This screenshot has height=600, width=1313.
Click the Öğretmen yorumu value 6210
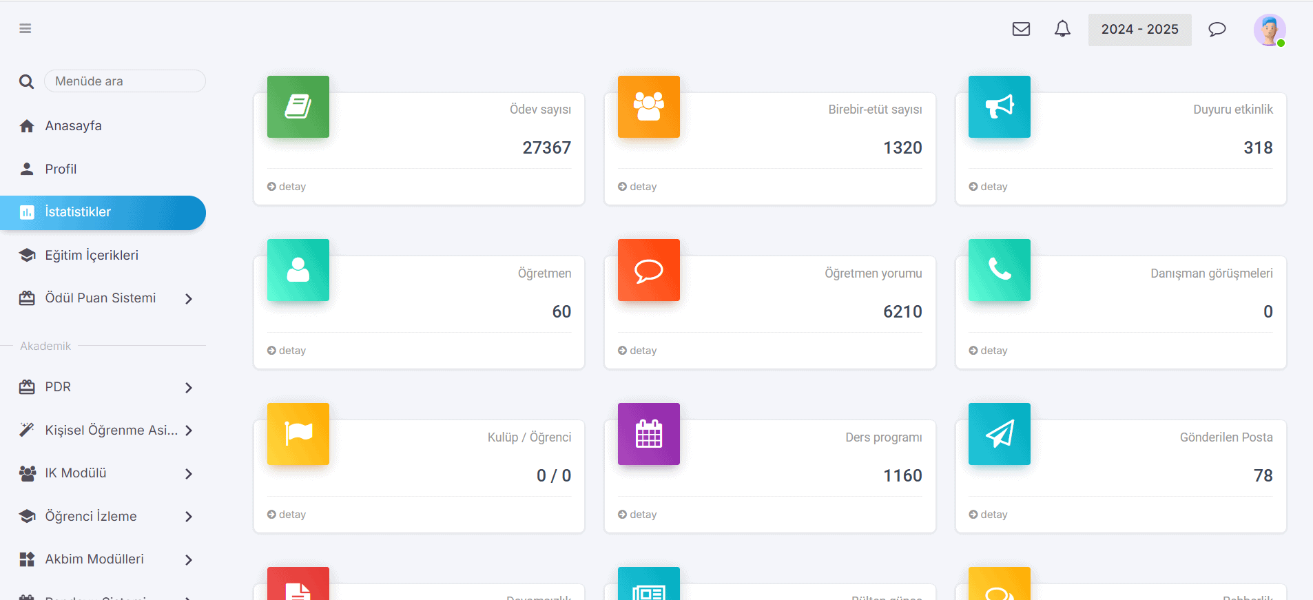click(903, 312)
